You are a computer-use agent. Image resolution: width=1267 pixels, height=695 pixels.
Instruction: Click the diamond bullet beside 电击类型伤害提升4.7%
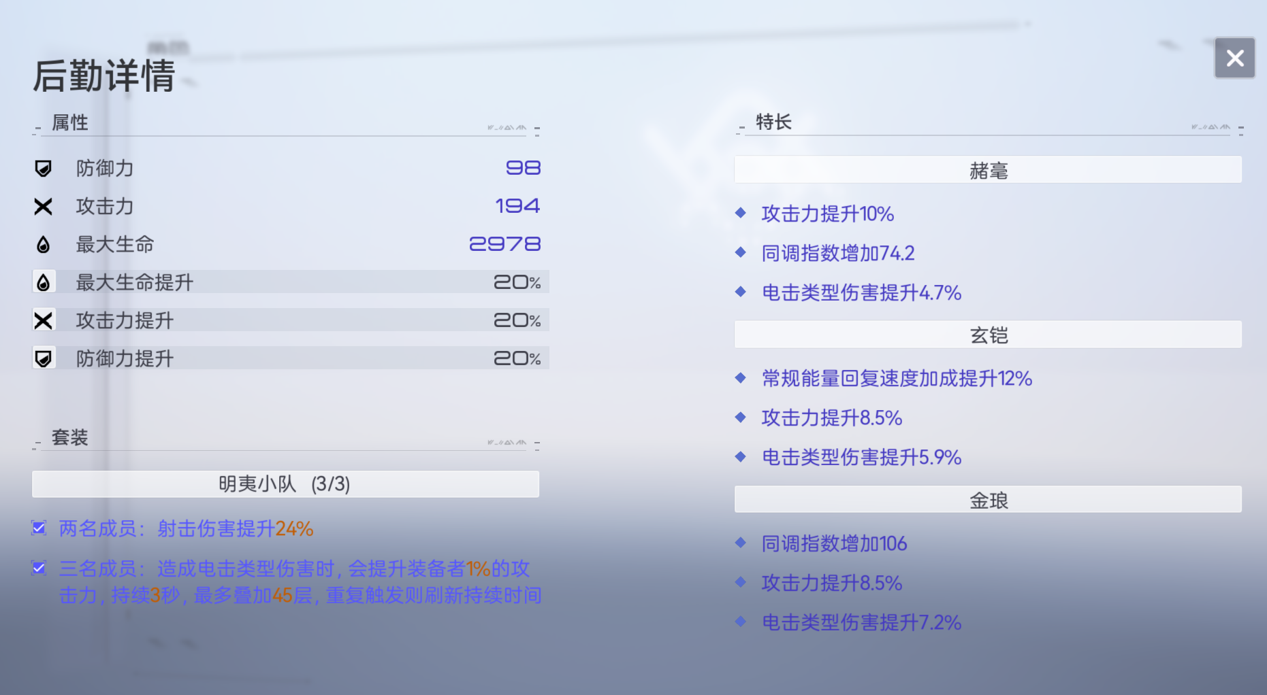pyautogui.click(x=741, y=292)
